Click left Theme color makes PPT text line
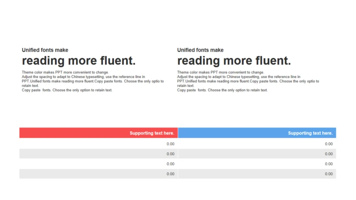The width and height of the screenshot is (356, 200). point(65,72)
